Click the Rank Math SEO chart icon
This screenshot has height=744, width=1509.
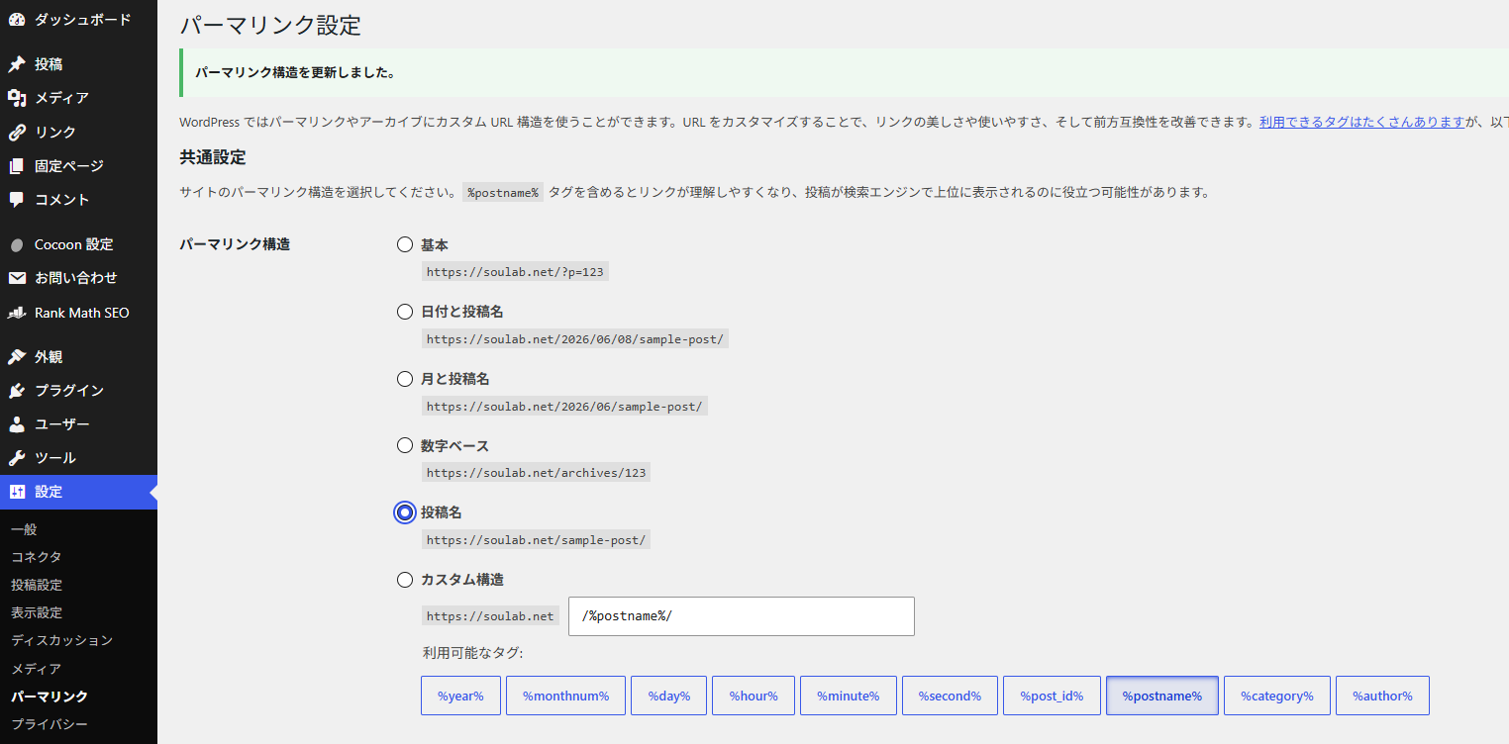pyautogui.click(x=17, y=313)
